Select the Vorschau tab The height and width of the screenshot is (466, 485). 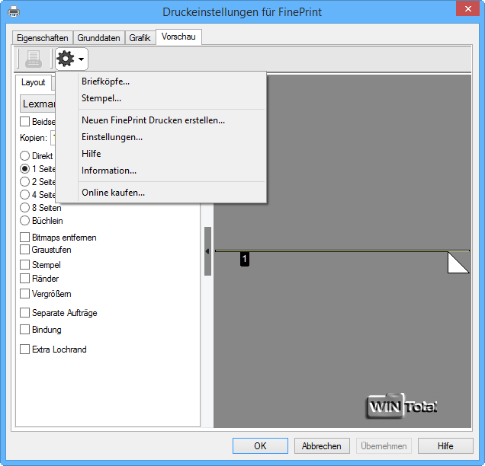(x=178, y=37)
